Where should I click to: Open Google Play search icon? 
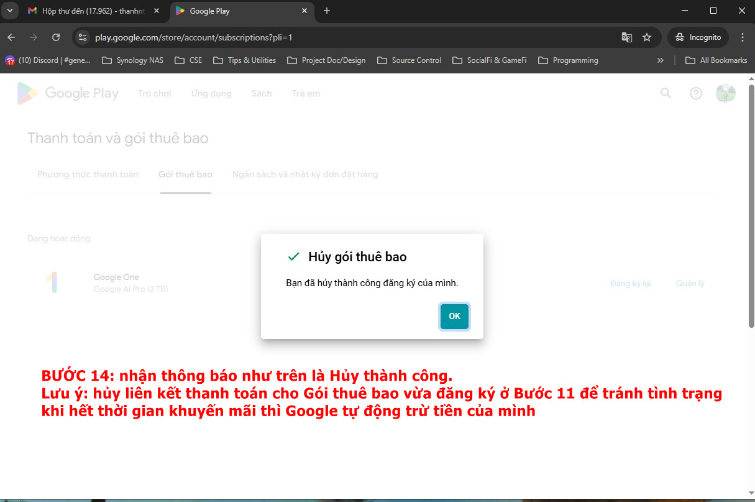tap(666, 93)
